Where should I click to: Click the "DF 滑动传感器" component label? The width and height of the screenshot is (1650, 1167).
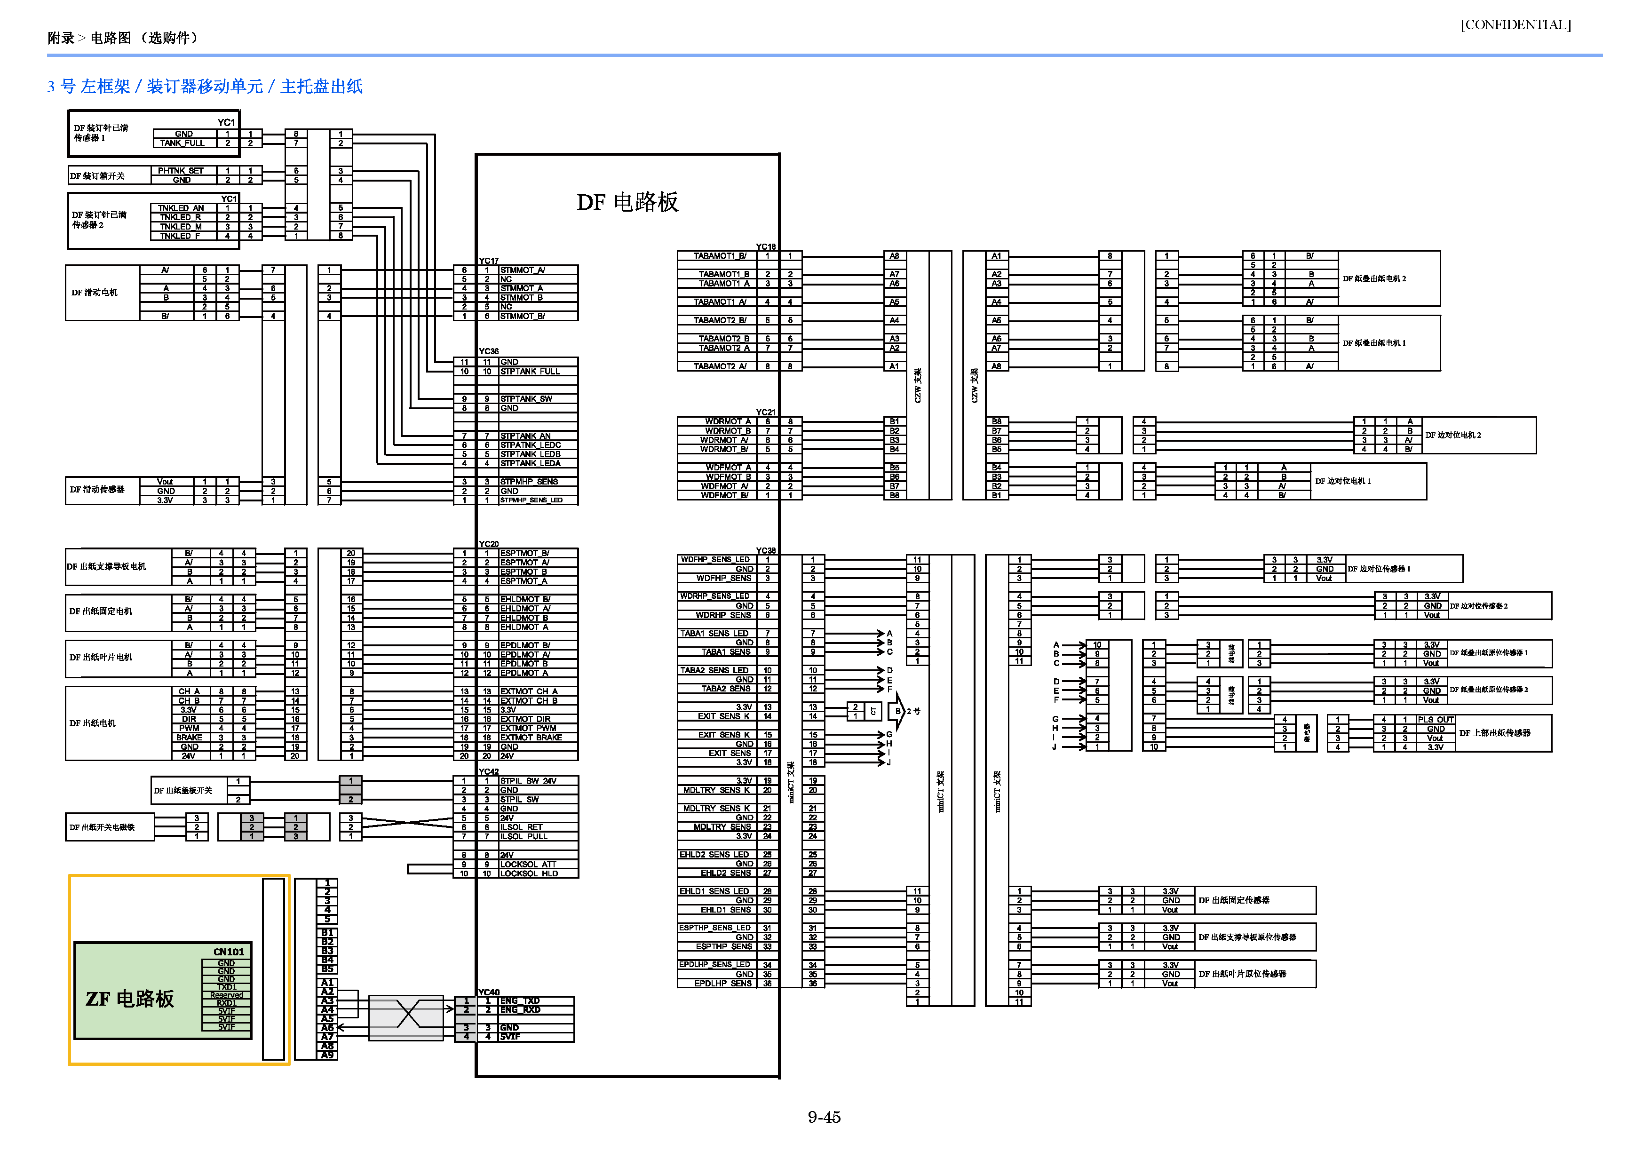tap(97, 489)
